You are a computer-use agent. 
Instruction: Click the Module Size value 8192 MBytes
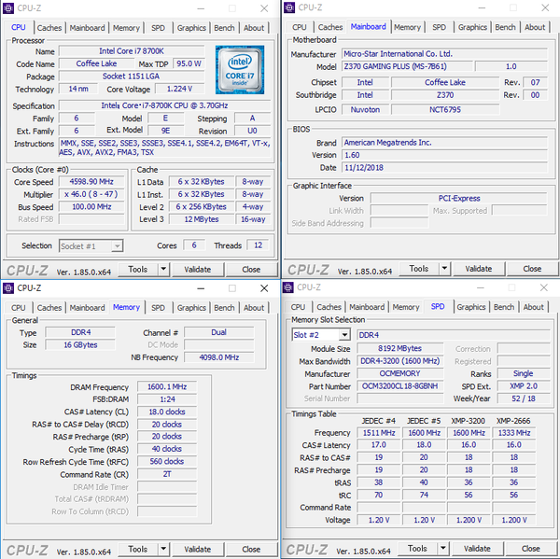(400, 349)
